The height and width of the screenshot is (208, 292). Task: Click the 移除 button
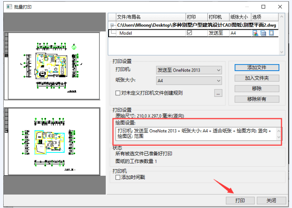pyautogui.click(x=257, y=89)
